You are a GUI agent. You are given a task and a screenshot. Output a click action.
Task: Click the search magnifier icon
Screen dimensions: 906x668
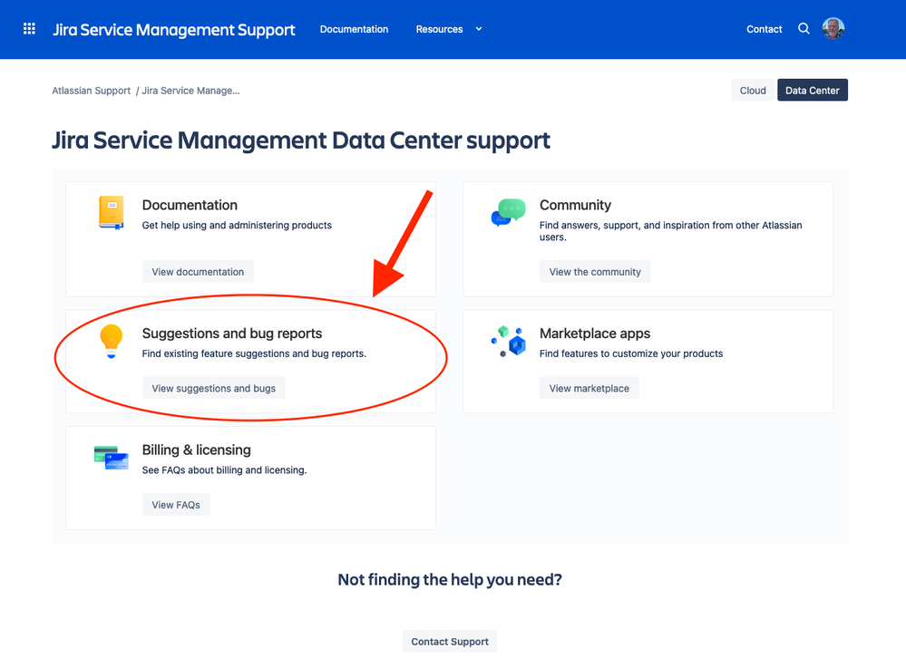coord(804,28)
